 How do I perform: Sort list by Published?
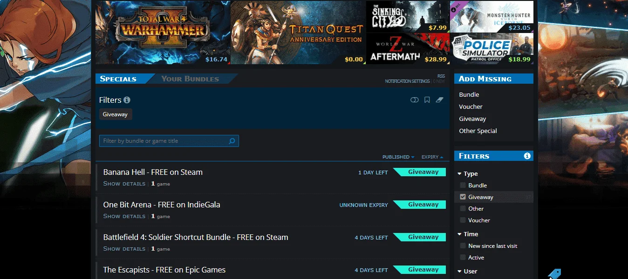398,157
